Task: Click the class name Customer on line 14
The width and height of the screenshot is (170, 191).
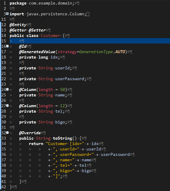Action: point(50,35)
